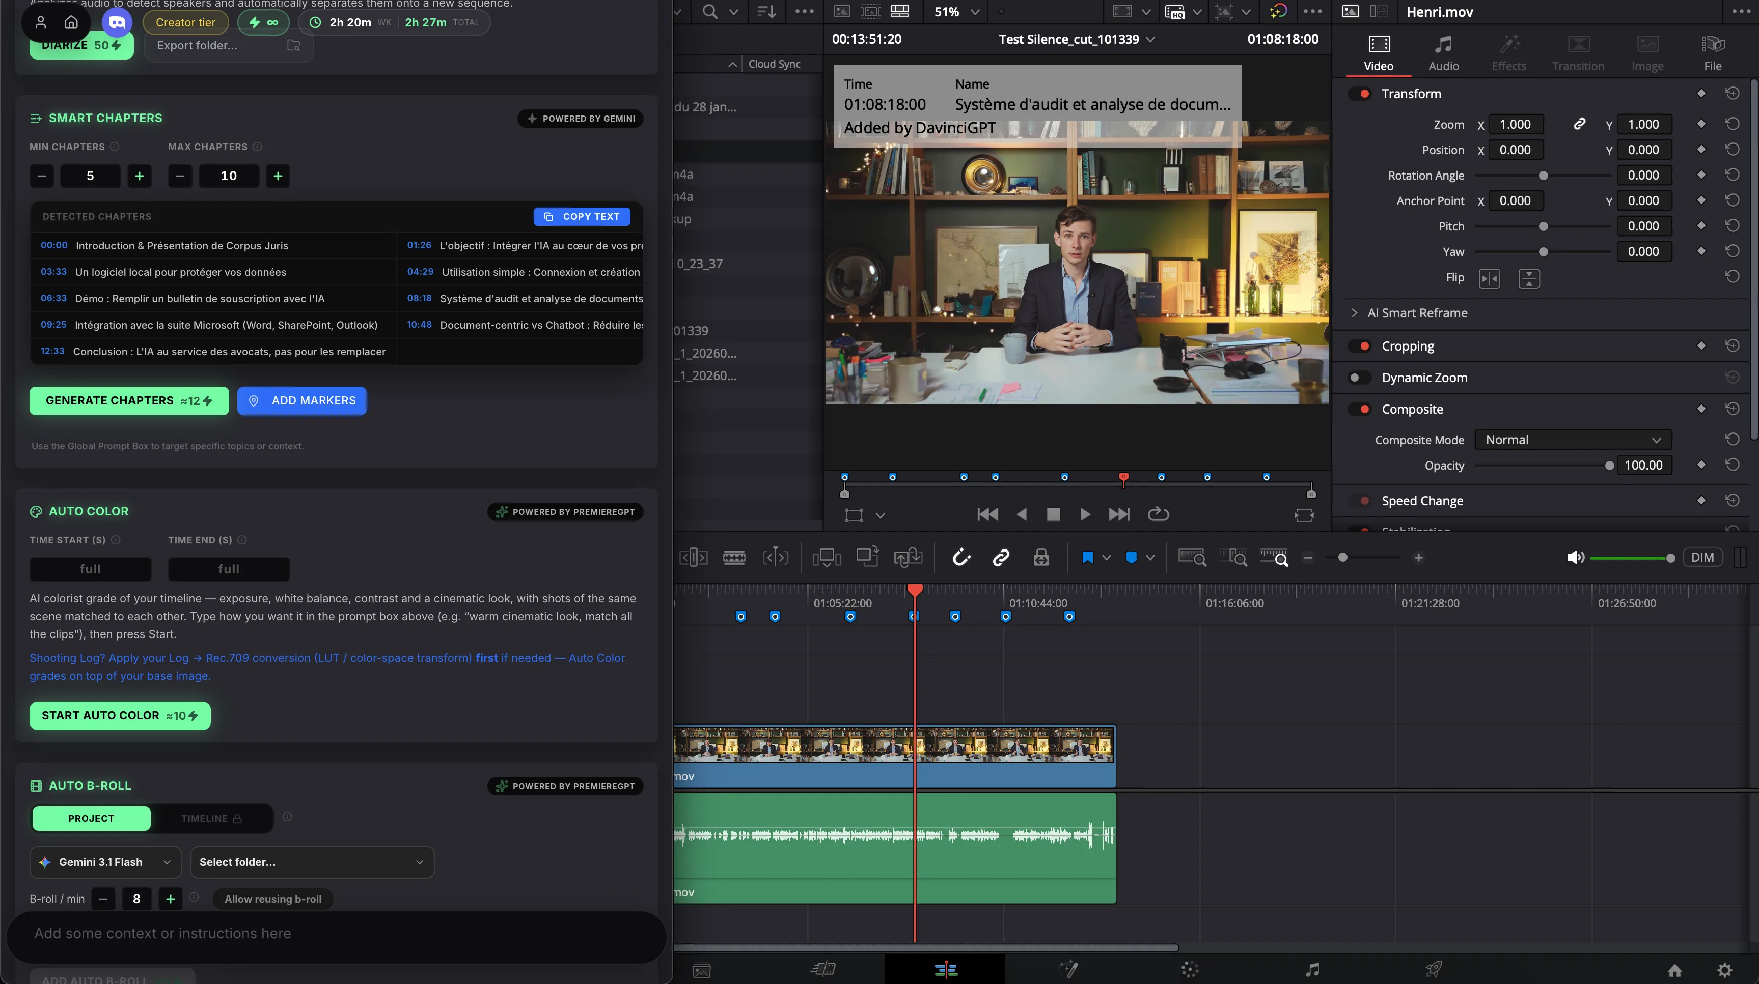Screen dimensions: 1759x984
Task: Toggle timeline snapping magnet icon
Action: click(x=961, y=558)
